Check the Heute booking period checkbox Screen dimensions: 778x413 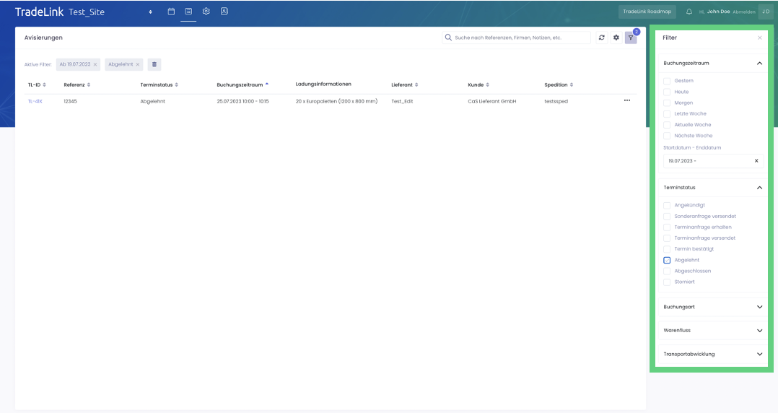click(668, 92)
